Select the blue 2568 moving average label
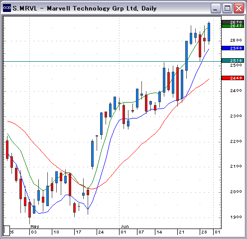The image size is (247, 239). point(233,48)
